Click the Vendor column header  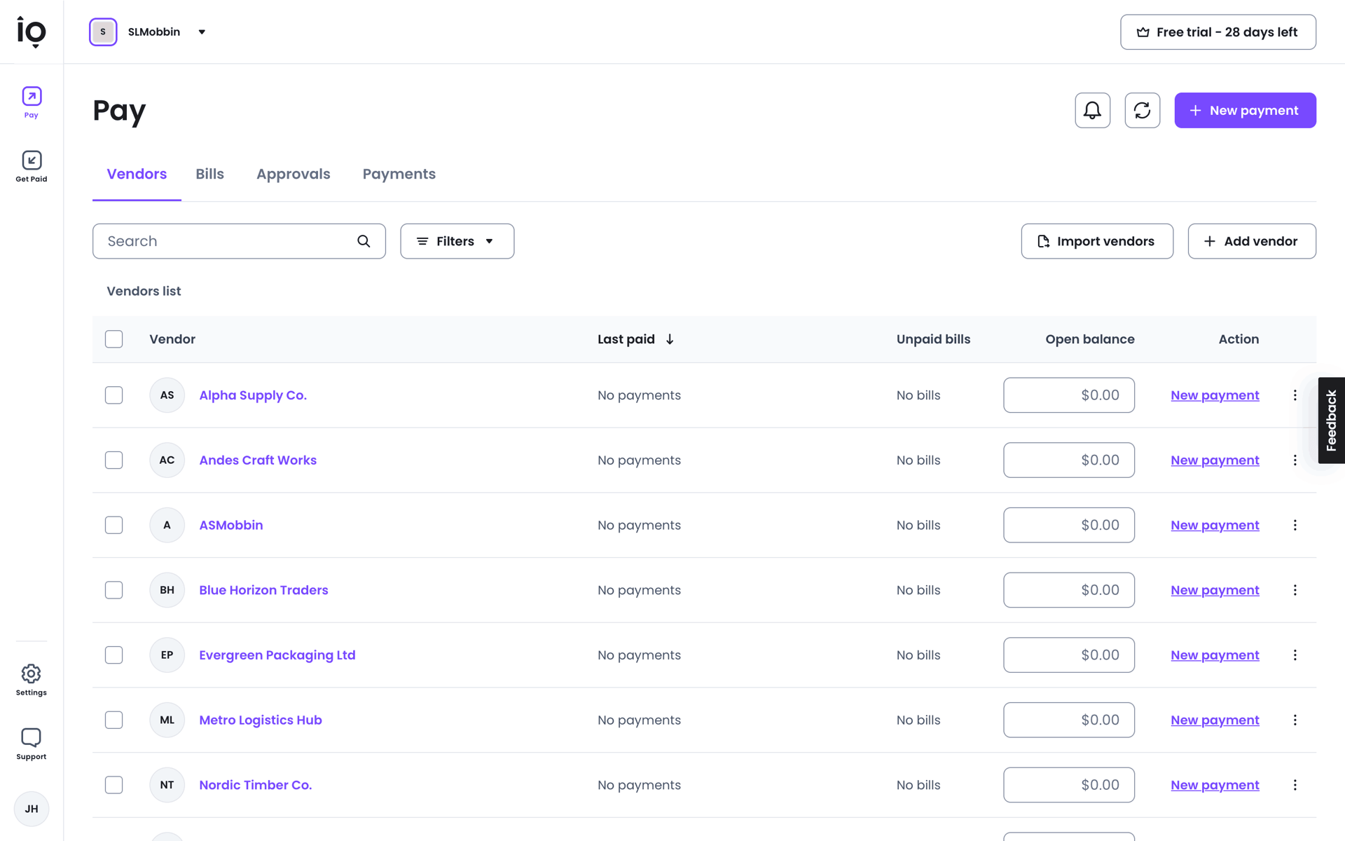coord(172,339)
